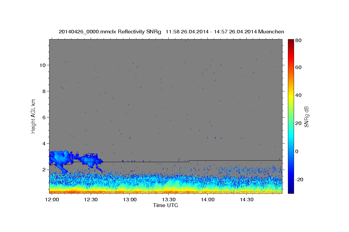Click the colorbar value 60

pos(298,67)
